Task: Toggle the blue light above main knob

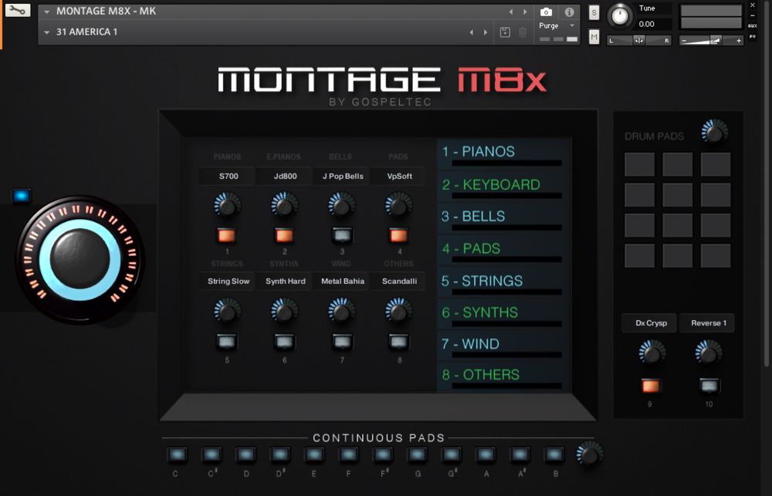Action: (21, 196)
